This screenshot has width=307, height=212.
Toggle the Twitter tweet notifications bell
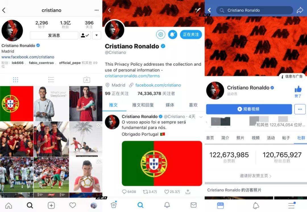[x=173, y=34]
